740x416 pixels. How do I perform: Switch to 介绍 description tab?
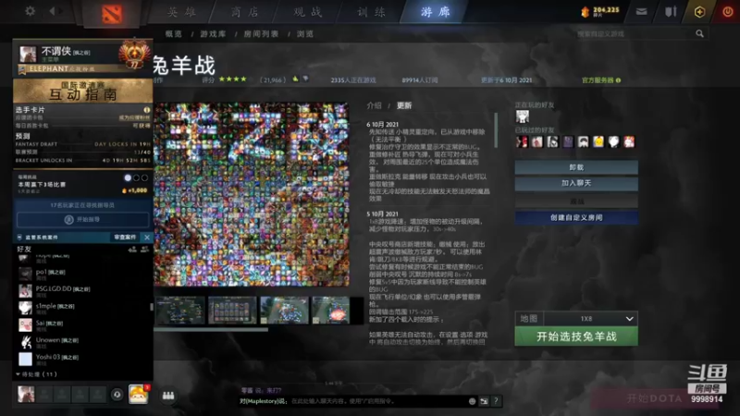click(x=375, y=105)
